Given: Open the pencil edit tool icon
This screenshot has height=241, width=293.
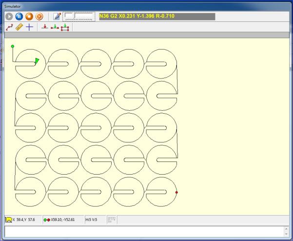Looking at the screenshot, I should pos(57,17).
